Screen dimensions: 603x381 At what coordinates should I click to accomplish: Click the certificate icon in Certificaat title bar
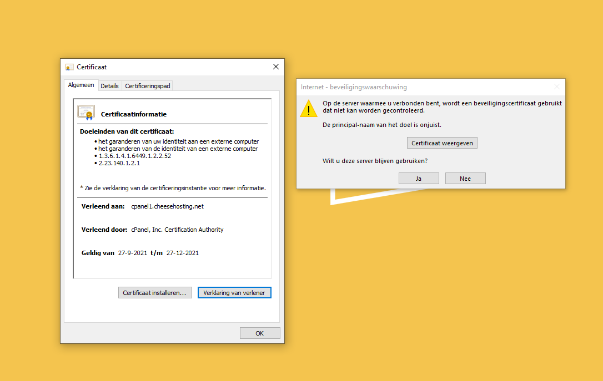tap(69, 67)
